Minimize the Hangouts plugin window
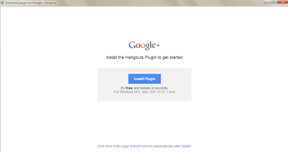Image resolution: width=288 pixels, height=152 pixels. [267, 2]
